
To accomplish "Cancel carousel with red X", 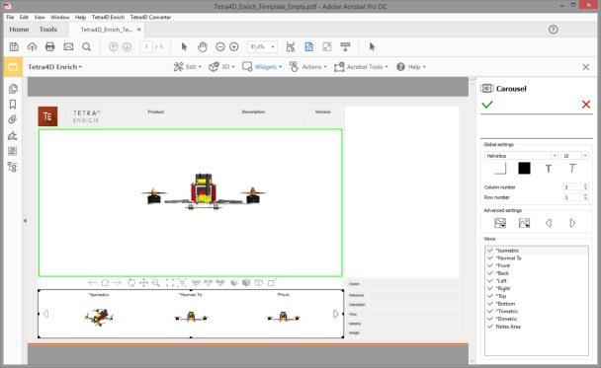I will 586,105.
